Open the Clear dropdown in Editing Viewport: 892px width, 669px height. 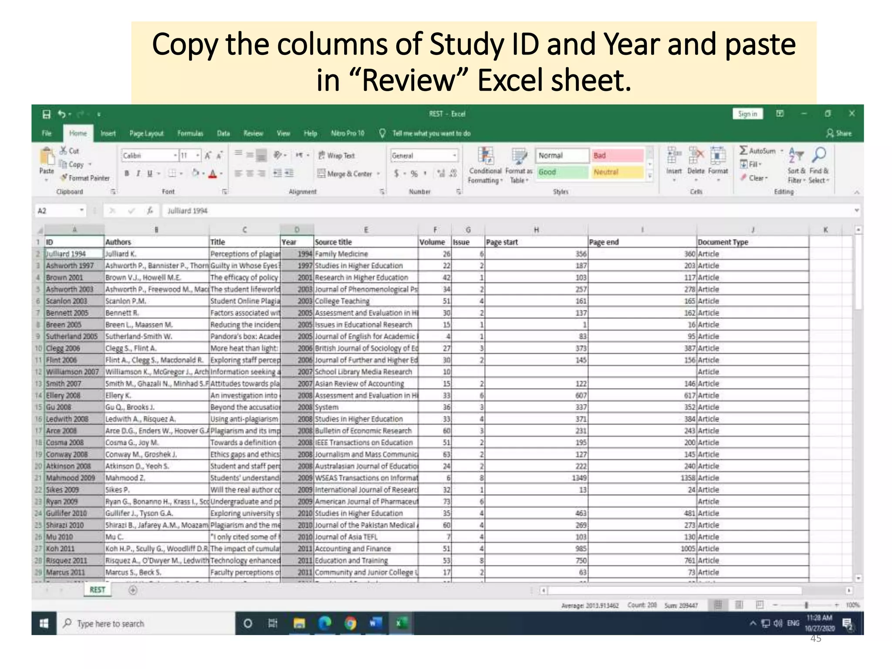[754, 178]
